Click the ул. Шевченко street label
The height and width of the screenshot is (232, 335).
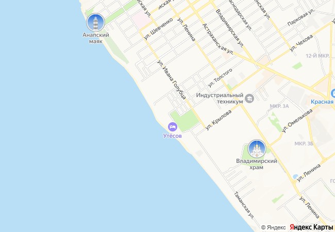[x=158, y=29]
